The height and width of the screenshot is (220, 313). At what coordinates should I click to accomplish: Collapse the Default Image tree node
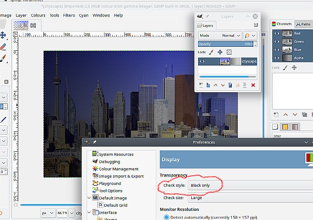(x=89, y=198)
